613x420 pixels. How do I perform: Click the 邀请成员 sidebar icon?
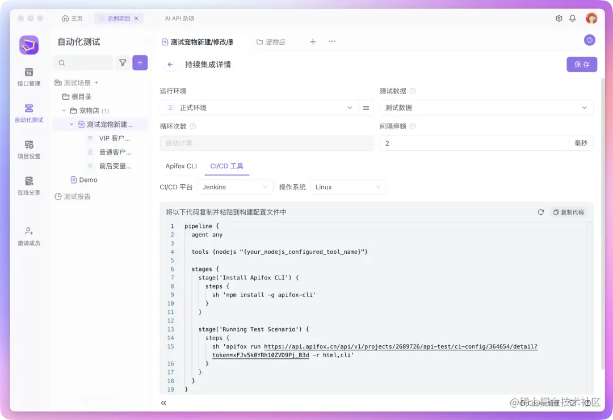point(29,235)
